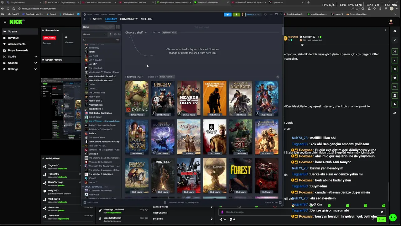The height and width of the screenshot is (226, 401).
Task: Open advanced filters icon in library search
Action: 118,40
